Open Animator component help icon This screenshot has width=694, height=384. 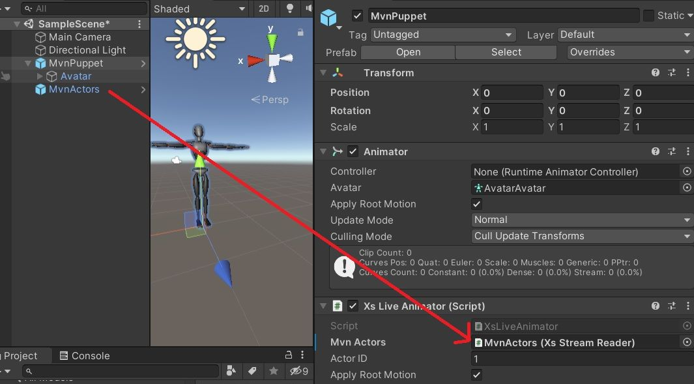(656, 151)
